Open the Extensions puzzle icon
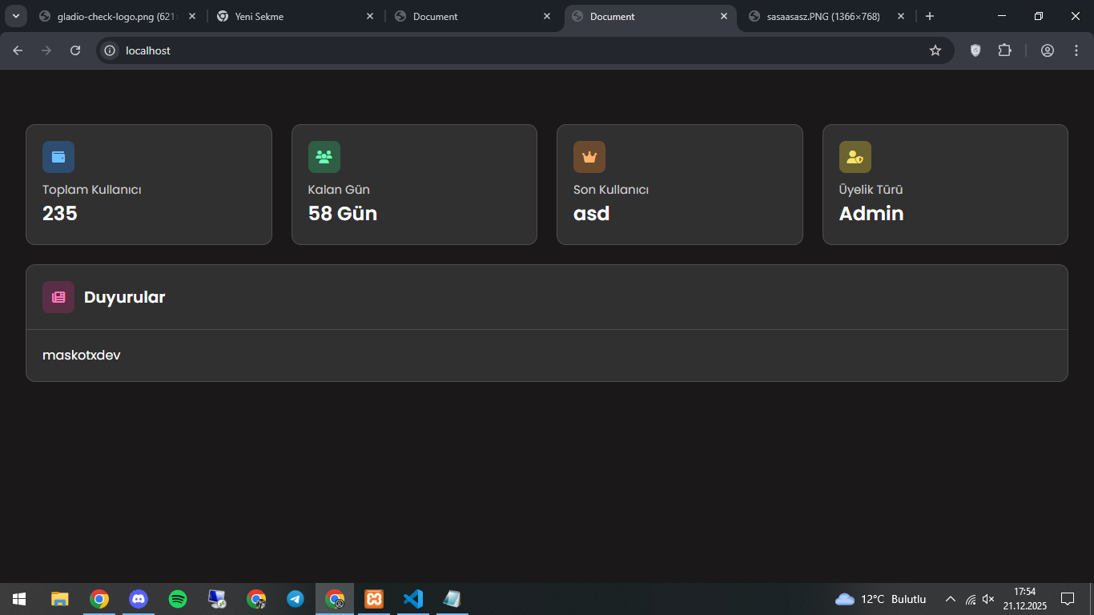 1004,50
